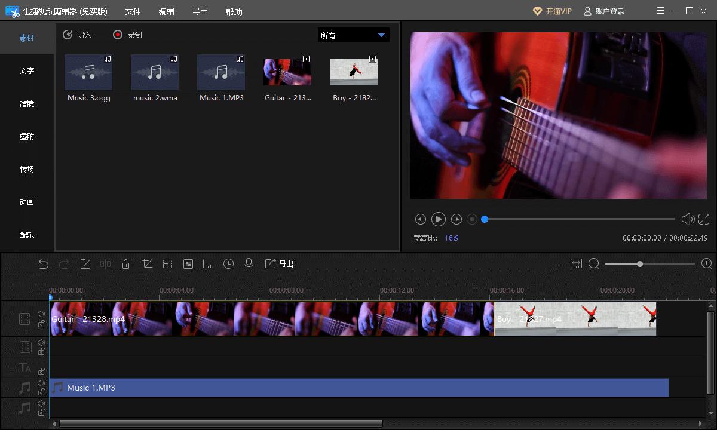This screenshot has height=430, width=717.
Task: Select Music 3.ogg media thumbnail
Action: coord(88,72)
